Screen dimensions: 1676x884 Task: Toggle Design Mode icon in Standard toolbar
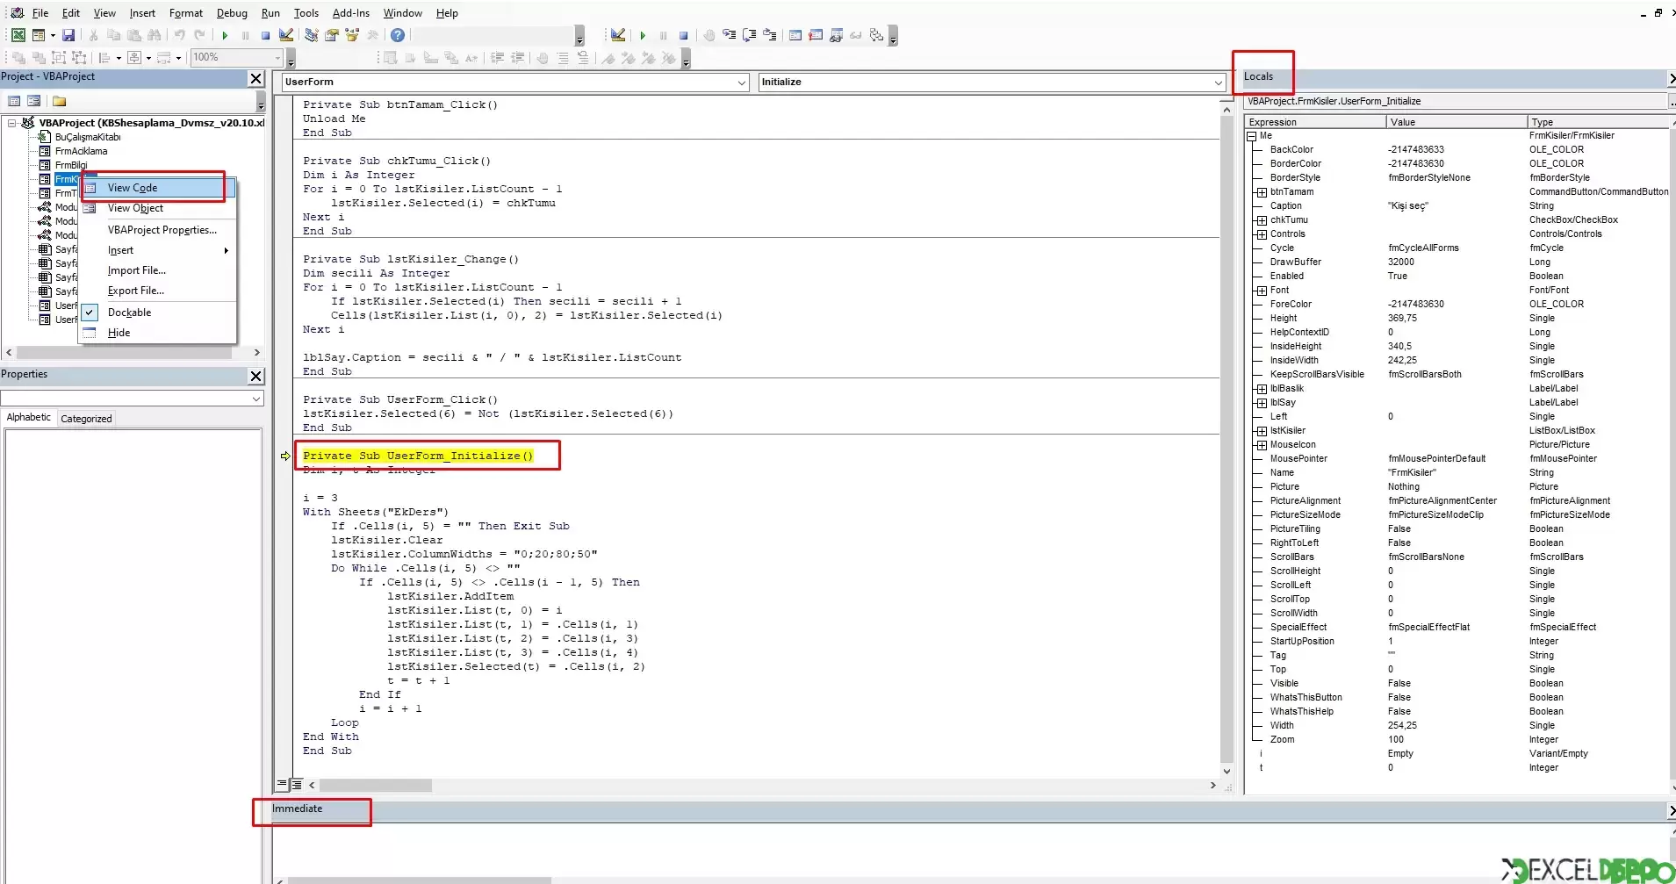pyautogui.click(x=286, y=35)
